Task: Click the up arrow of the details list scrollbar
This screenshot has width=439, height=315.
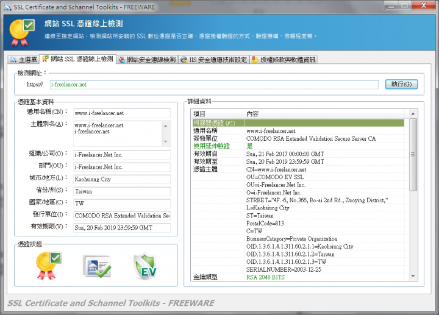Action: [x=413, y=113]
